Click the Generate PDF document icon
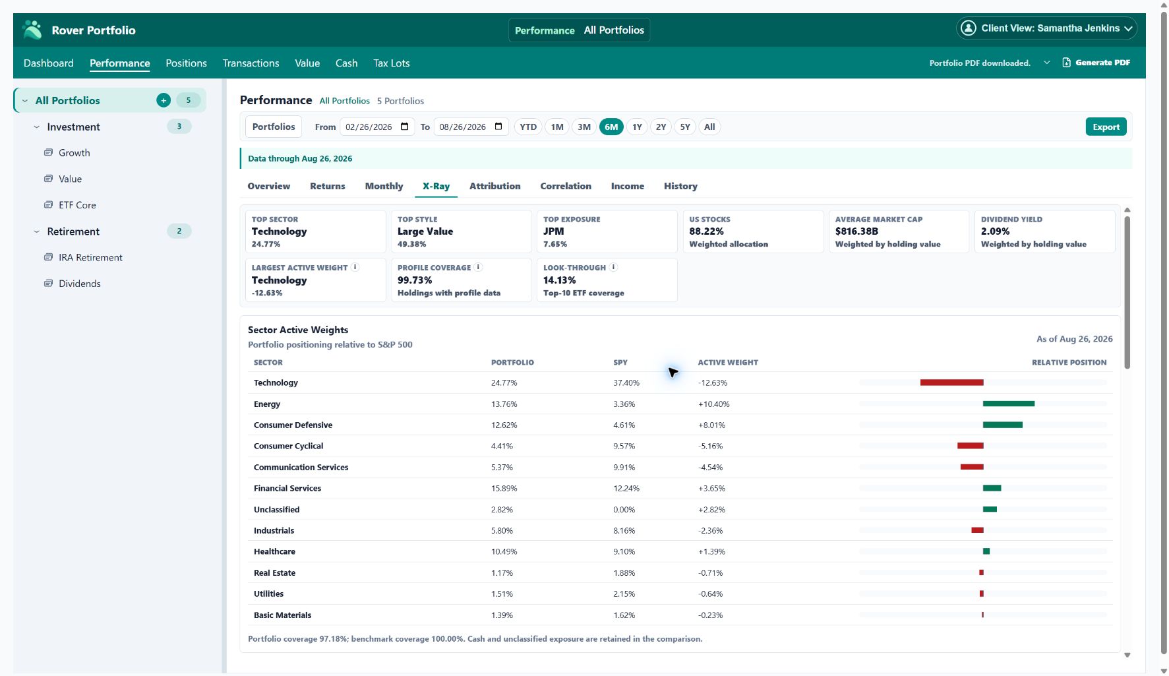This screenshot has height=676, width=1169. (1066, 63)
